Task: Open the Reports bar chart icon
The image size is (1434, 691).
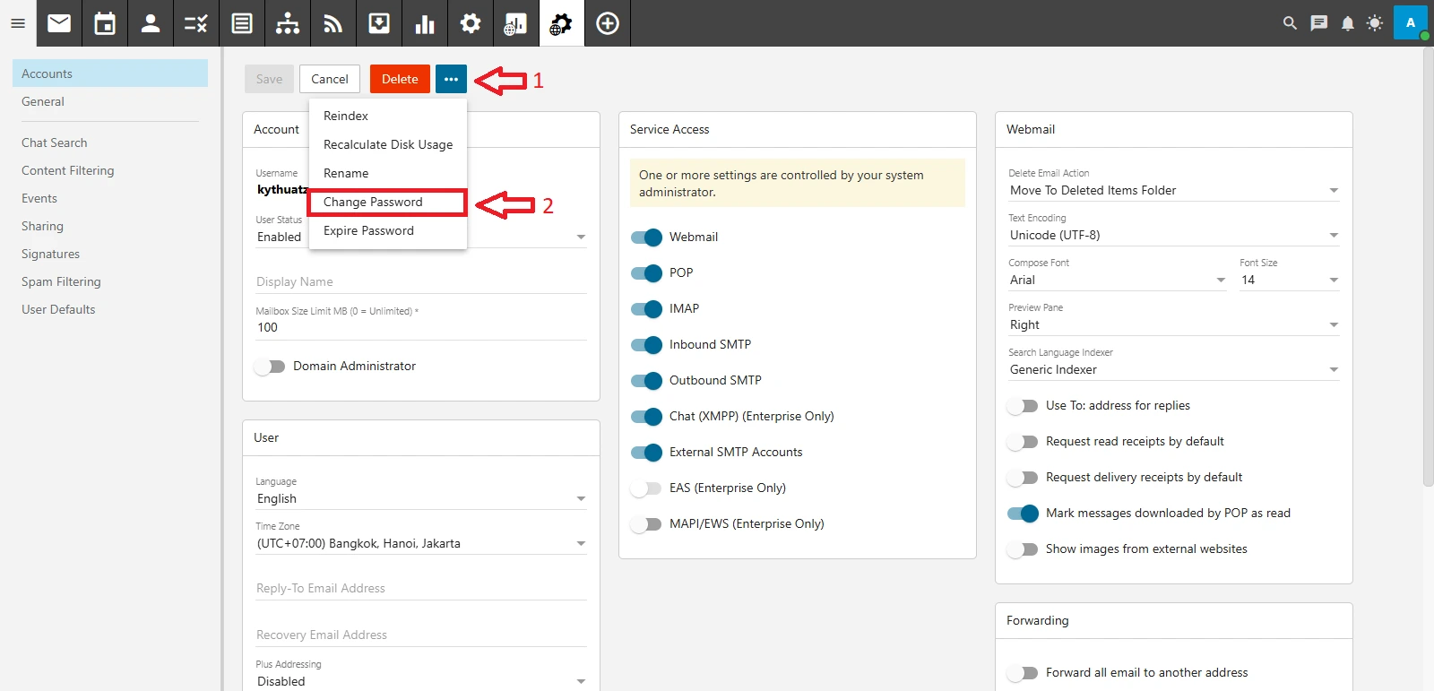Action: coord(425,23)
